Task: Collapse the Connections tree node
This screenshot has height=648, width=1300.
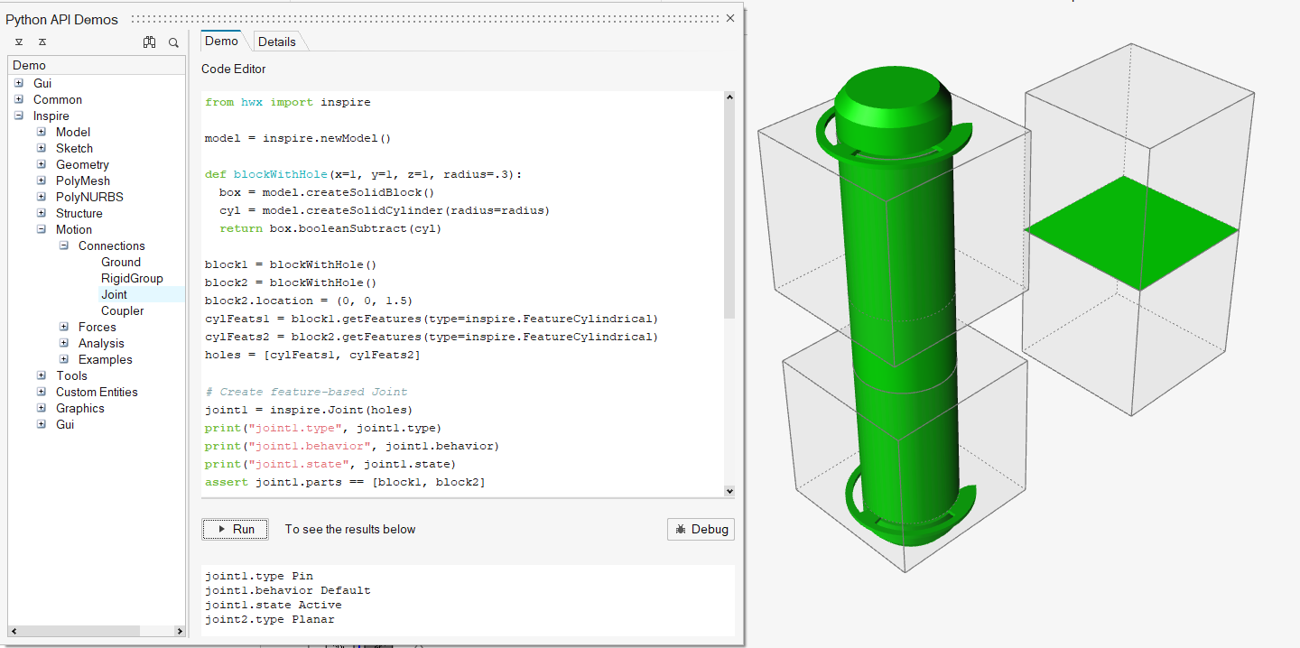Action: [x=62, y=245]
